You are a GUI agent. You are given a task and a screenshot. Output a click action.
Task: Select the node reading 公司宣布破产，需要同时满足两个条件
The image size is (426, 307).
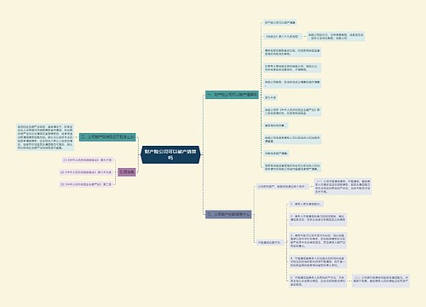(281, 187)
